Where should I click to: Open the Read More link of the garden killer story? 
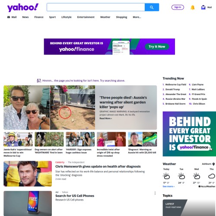tap(106, 118)
